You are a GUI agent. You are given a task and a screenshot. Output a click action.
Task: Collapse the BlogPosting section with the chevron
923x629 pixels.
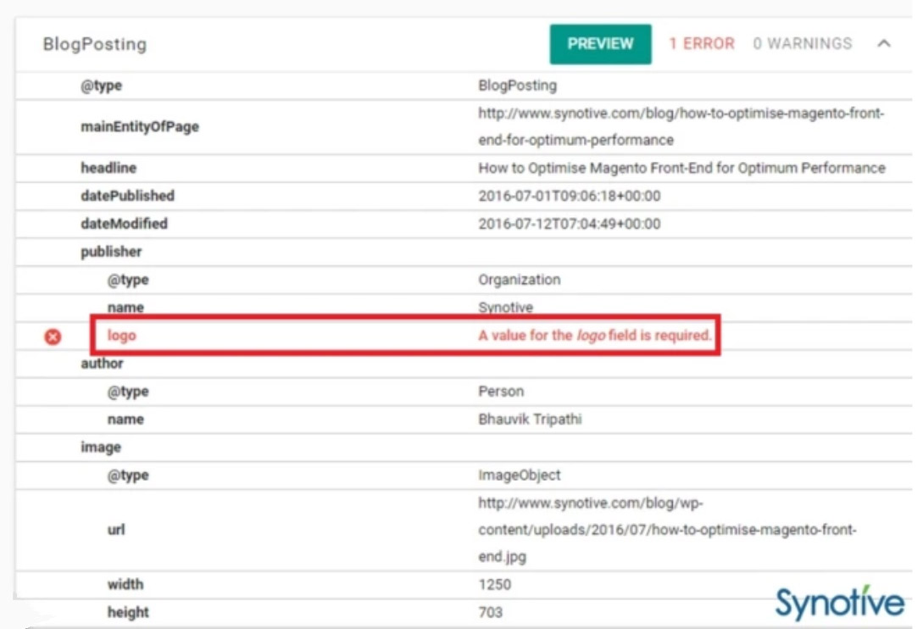[883, 43]
